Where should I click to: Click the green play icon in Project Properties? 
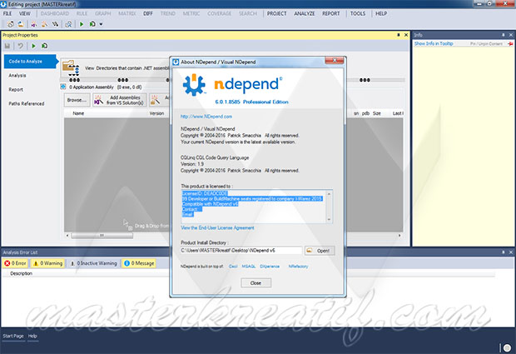[x=33, y=46]
